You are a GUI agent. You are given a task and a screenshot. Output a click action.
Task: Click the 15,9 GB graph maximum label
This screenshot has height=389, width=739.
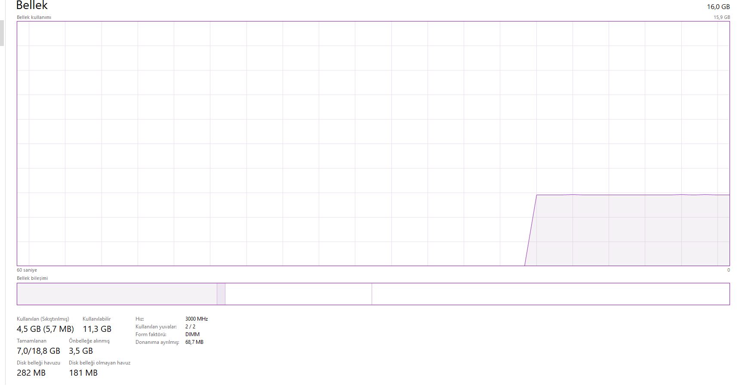click(x=721, y=17)
